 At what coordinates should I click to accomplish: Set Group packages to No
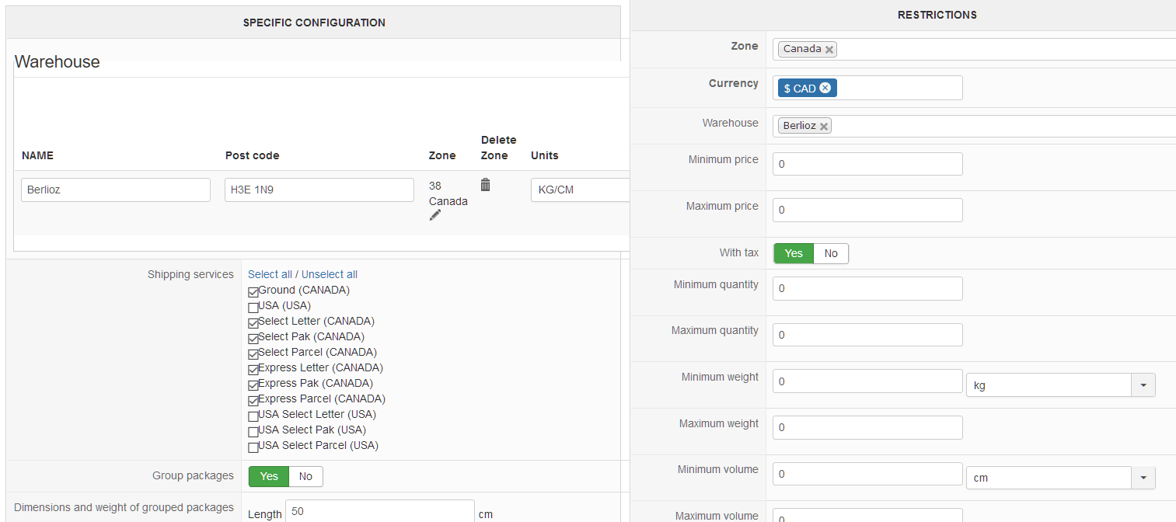click(x=305, y=476)
